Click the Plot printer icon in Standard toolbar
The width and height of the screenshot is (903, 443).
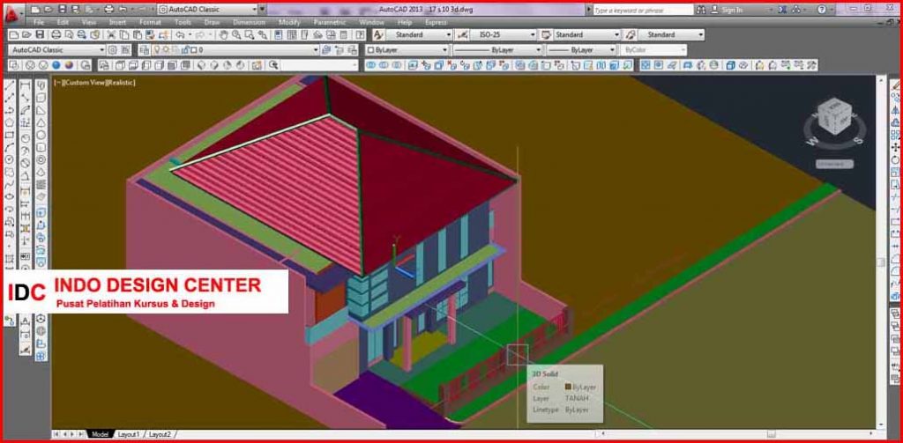[56, 35]
